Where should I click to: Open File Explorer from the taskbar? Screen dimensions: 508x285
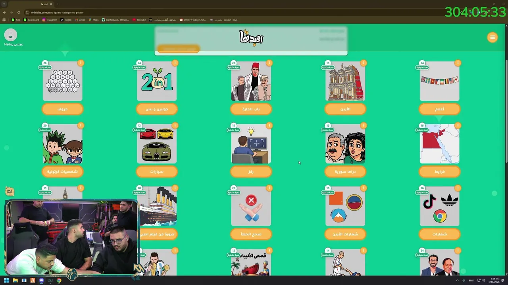click(x=15, y=280)
